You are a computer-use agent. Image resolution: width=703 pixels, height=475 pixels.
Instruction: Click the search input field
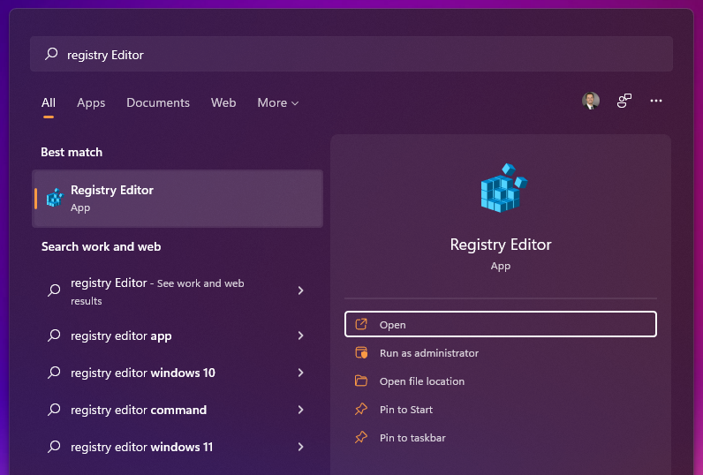click(x=351, y=54)
